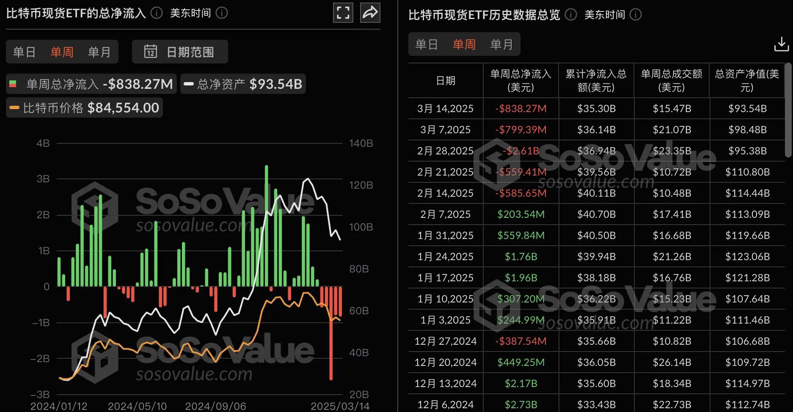Open the info tooltip beside 比特币现货ETF的总净流入

tap(156, 13)
